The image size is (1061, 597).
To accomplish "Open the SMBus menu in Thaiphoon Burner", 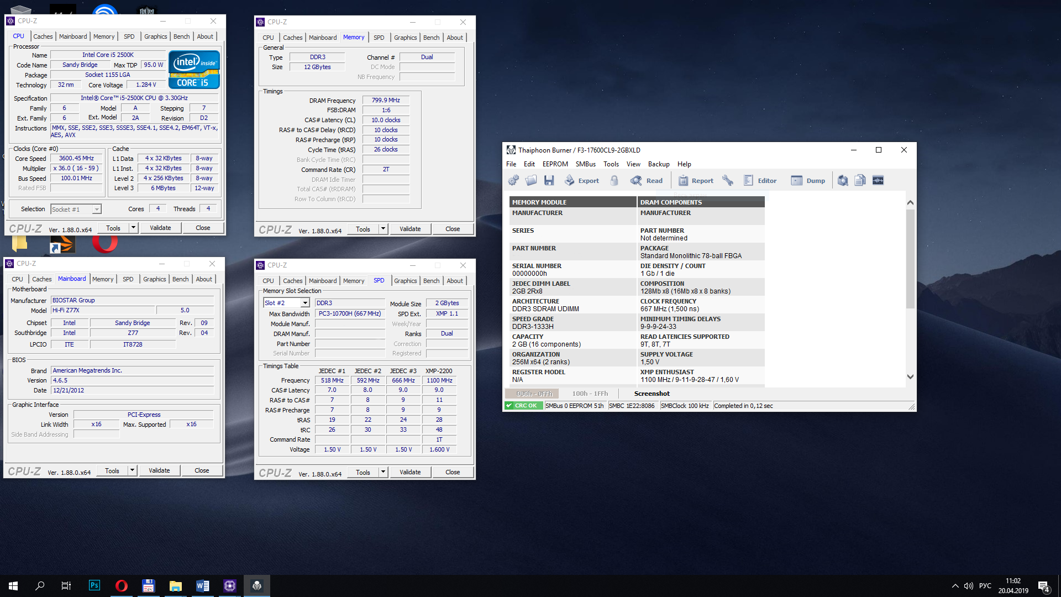I will (585, 164).
